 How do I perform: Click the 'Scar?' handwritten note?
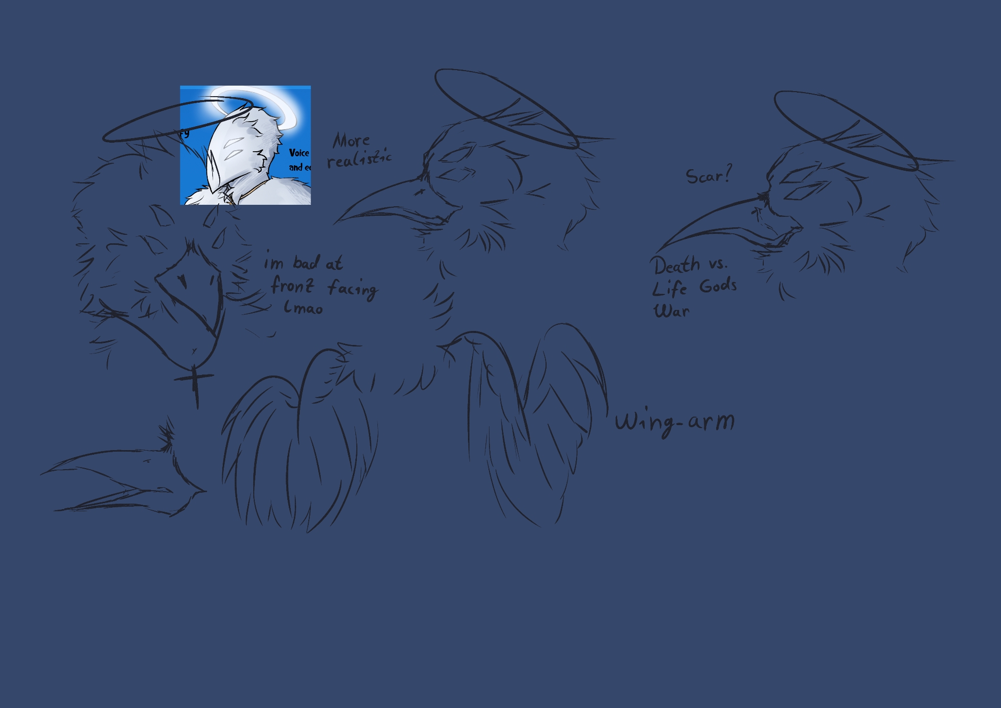(708, 176)
